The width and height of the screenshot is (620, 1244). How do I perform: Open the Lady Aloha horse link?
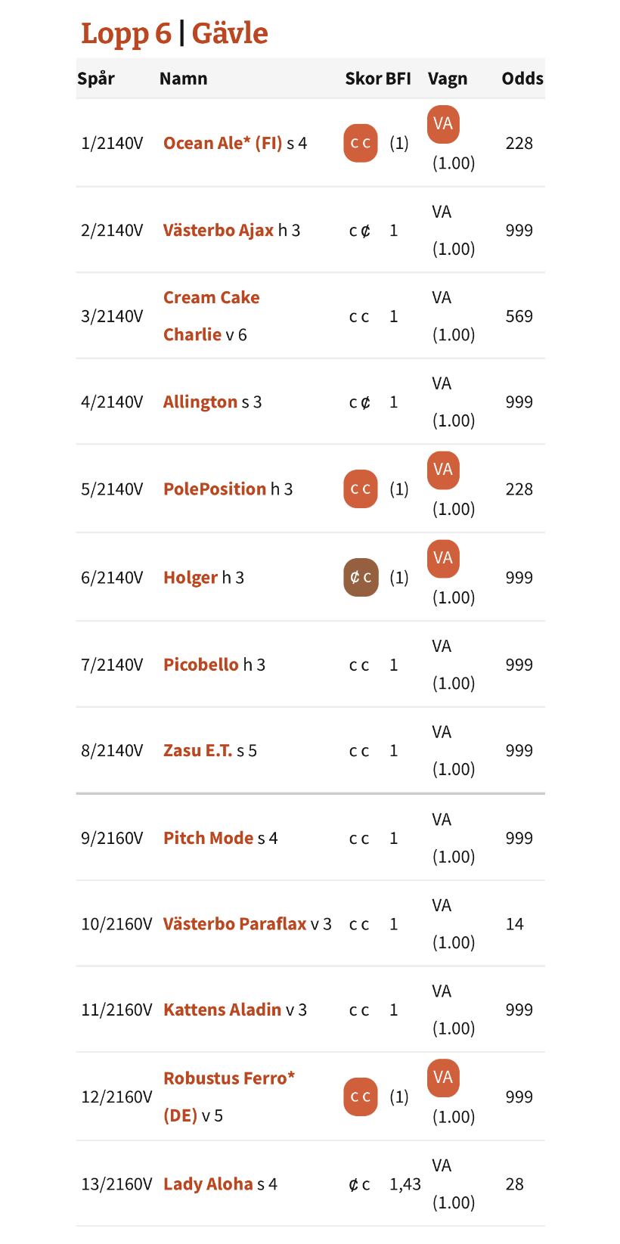click(208, 1184)
